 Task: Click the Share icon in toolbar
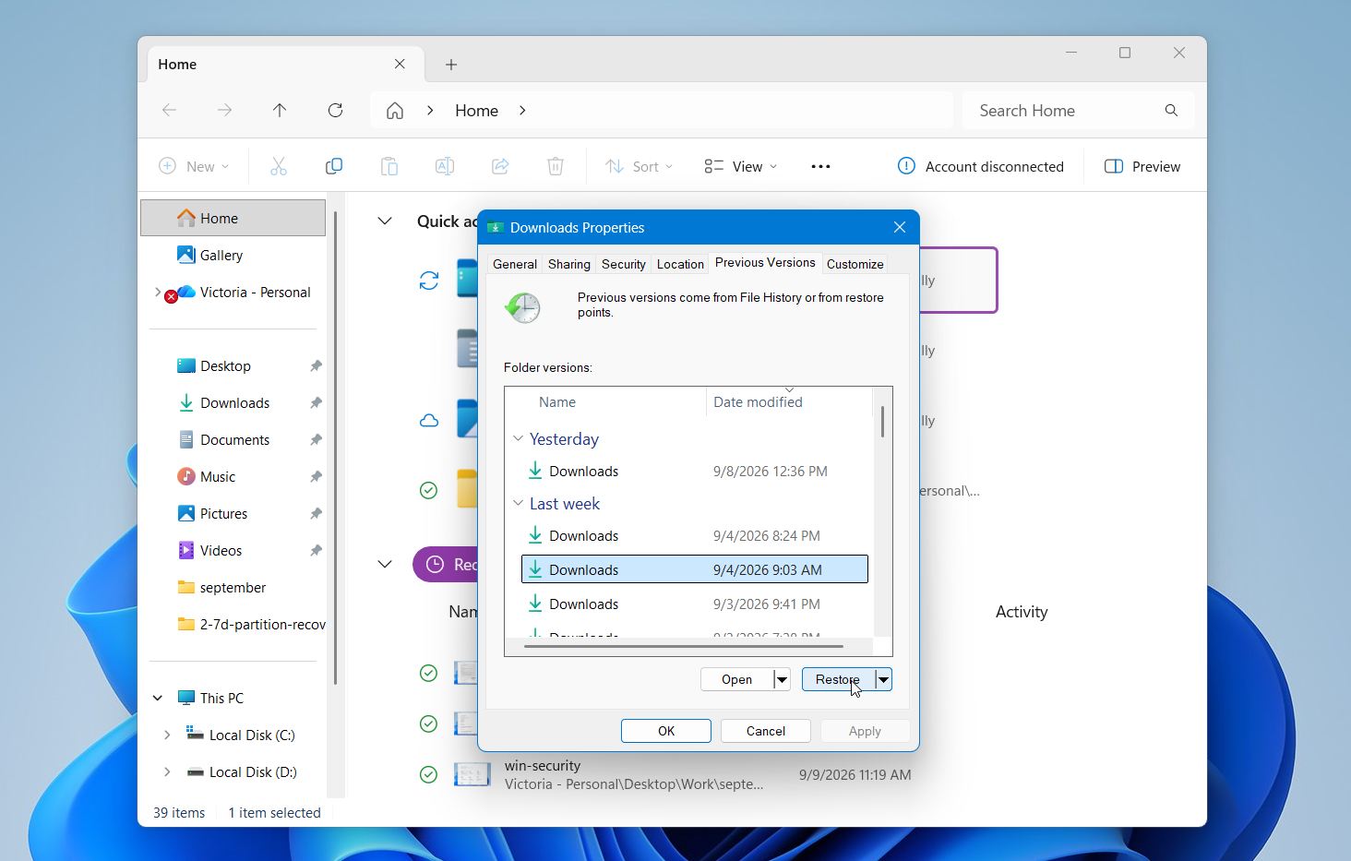pyautogui.click(x=500, y=166)
